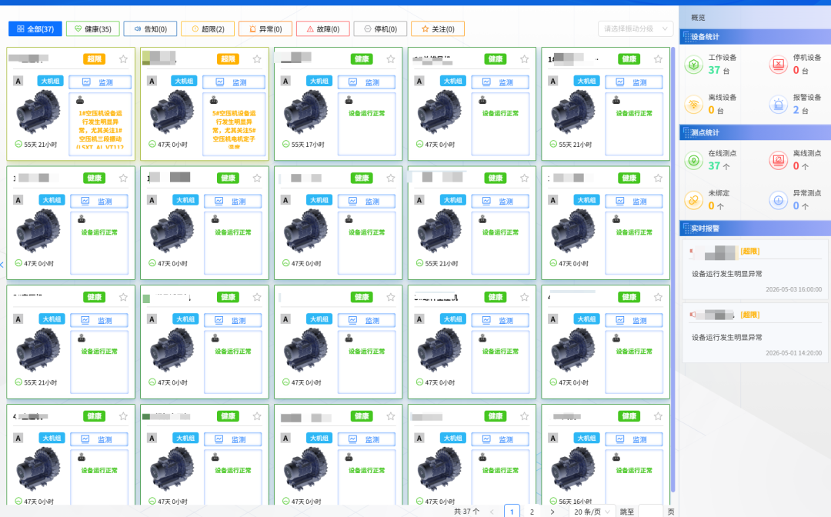This screenshot has width=831, height=517.
Task: Click 超限 badge on the 1#空压机 card
Action: tap(95, 59)
